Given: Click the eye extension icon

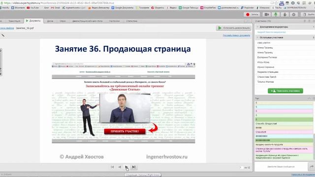Looking at the screenshot, I should point(293,3).
